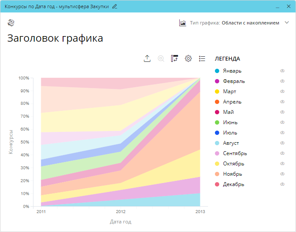
Task: Click the chart type picture icon
Action: pos(183,23)
